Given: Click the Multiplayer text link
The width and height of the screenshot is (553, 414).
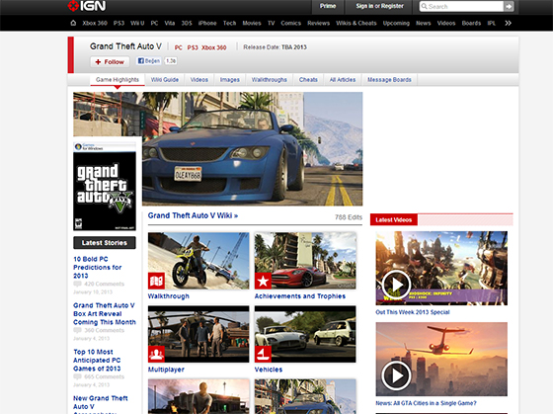Looking at the screenshot, I should point(166,370).
